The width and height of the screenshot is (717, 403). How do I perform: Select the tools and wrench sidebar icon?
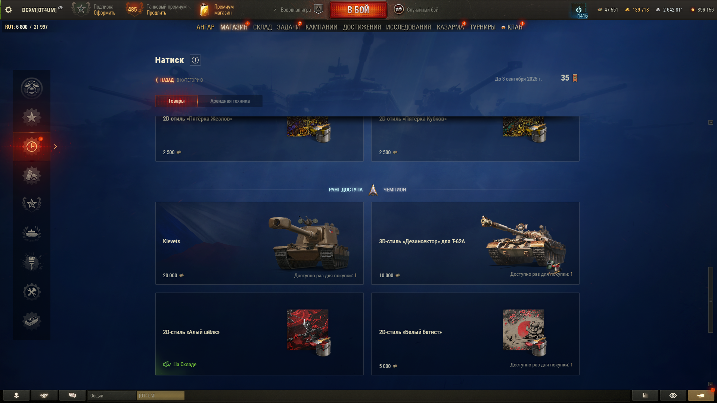pyautogui.click(x=32, y=291)
